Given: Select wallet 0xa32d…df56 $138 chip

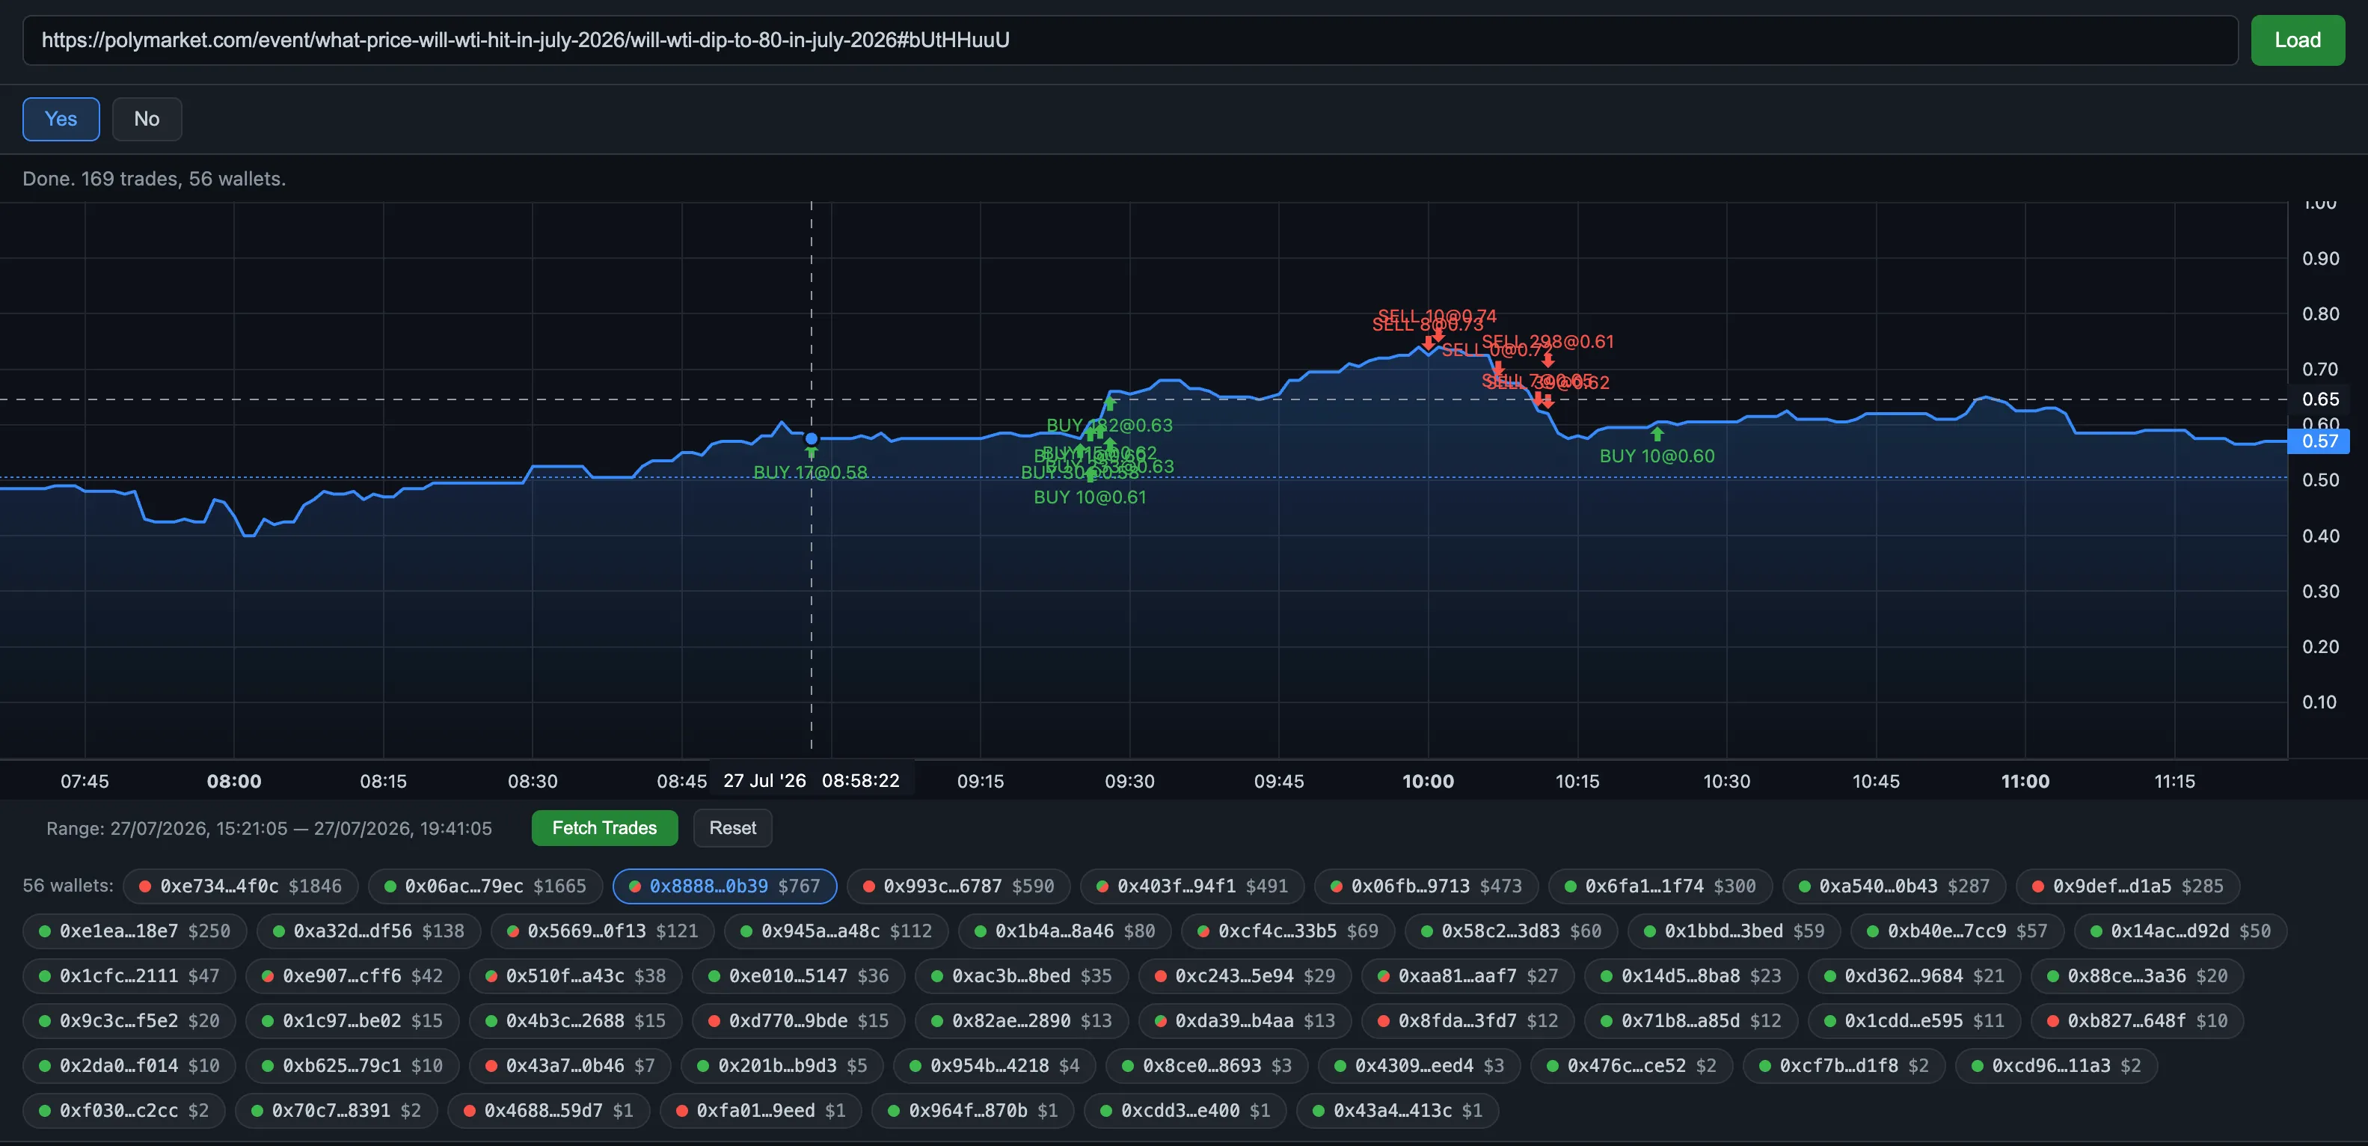Looking at the screenshot, I should pos(369,931).
